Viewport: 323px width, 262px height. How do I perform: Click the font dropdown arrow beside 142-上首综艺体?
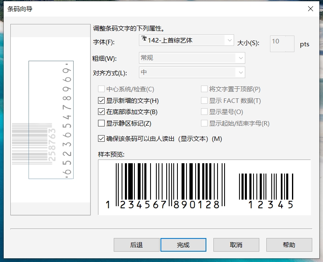click(230, 40)
